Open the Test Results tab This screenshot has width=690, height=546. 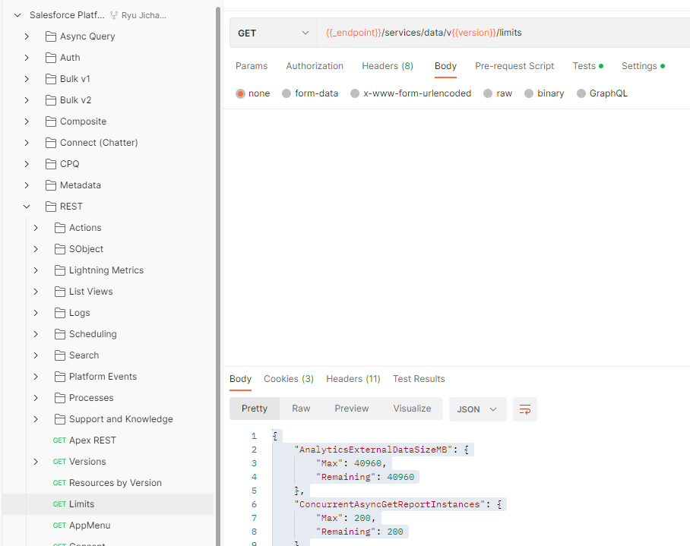pyautogui.click(x=419, y=379)
